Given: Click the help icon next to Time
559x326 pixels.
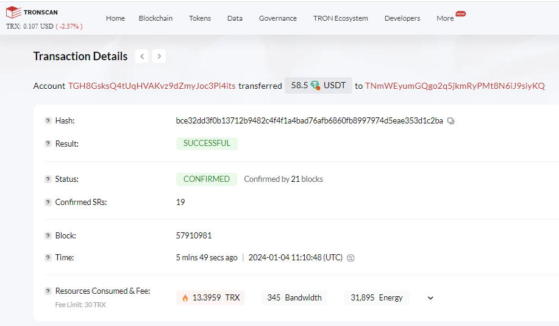Looking at the screenshot, I should 48,257.
